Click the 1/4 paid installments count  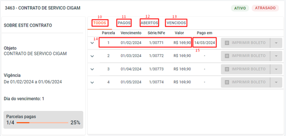tap(10, 123)
